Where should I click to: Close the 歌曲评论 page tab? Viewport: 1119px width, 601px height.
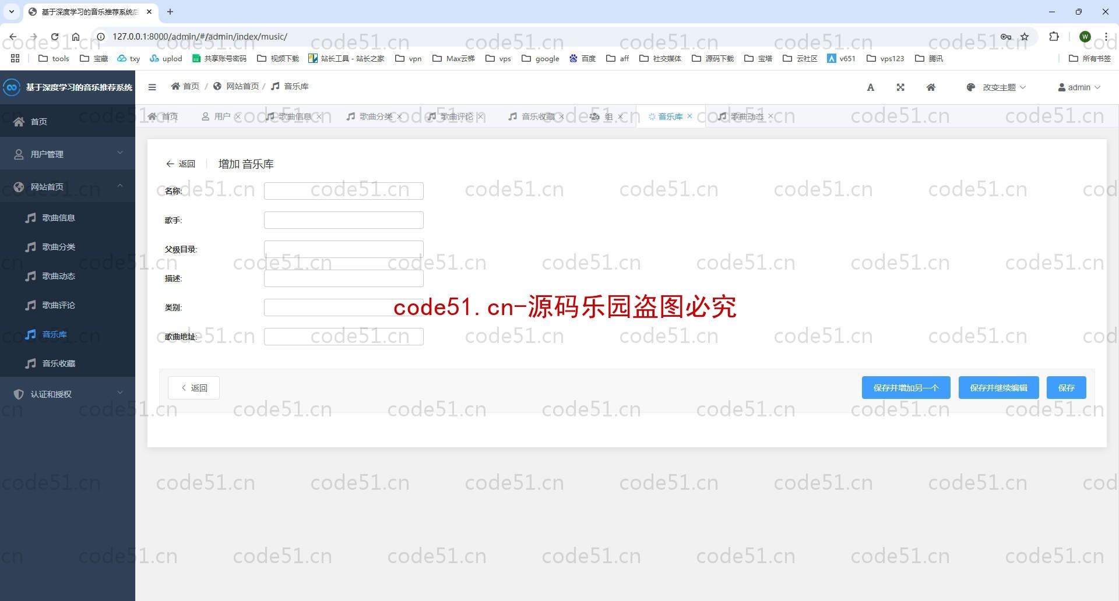tap(481, 116)
